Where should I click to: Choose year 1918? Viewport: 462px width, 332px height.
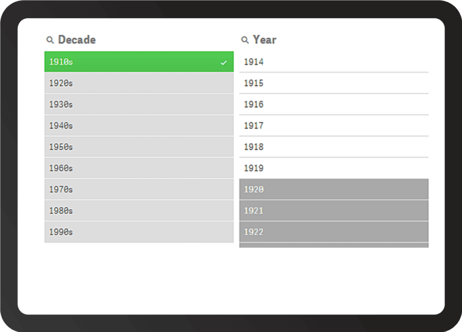pyautogui.click(x=334, y=147)
